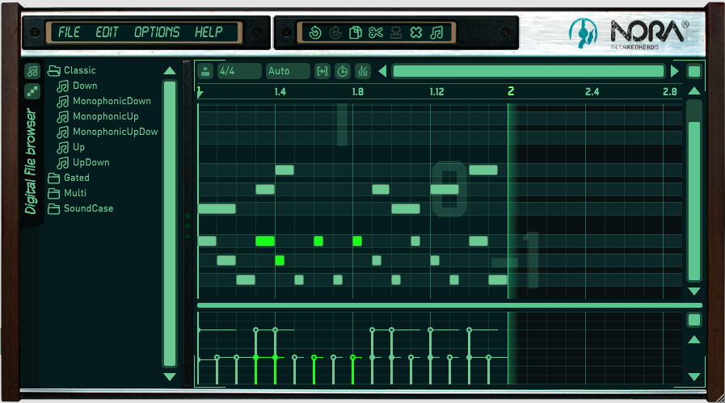Screen dimensions: 725x403
Task: Toggle the square button right of the timeline scrollbar
Action: [694, 71]
